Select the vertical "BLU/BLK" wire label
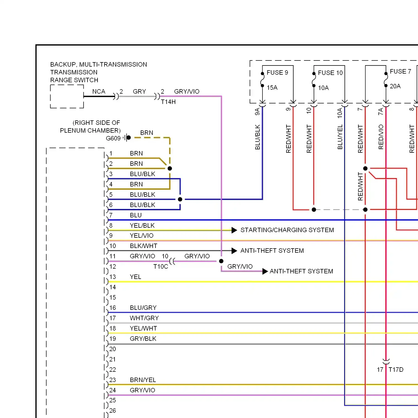 click(257, 137)
